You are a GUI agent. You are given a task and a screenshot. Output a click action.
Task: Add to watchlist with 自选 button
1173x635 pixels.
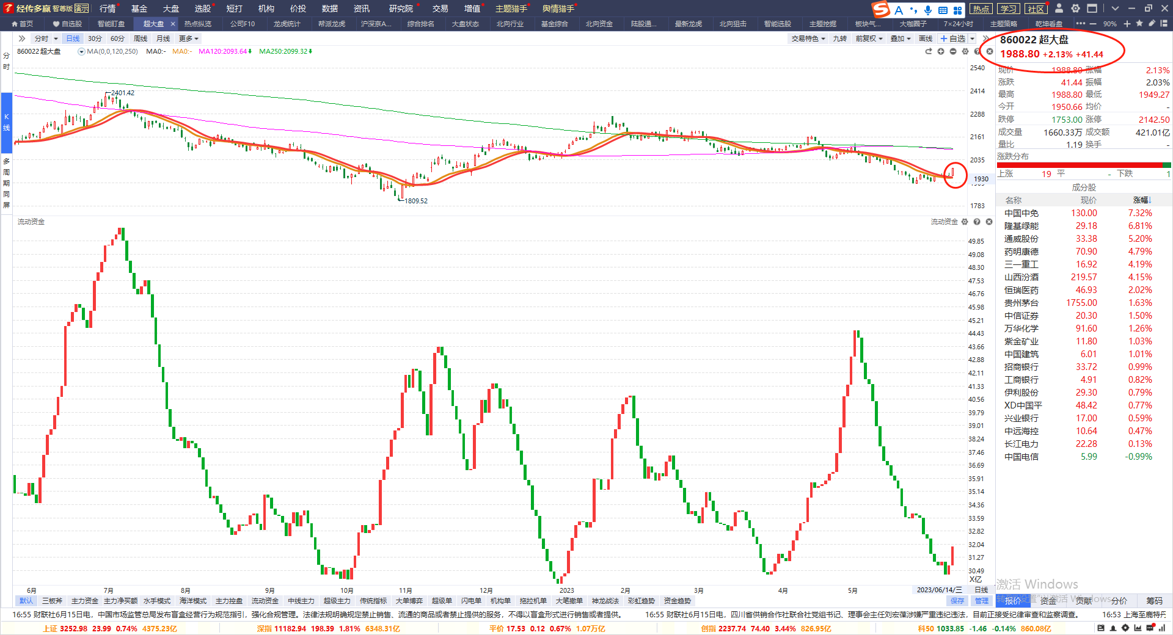tap(953, 38)
